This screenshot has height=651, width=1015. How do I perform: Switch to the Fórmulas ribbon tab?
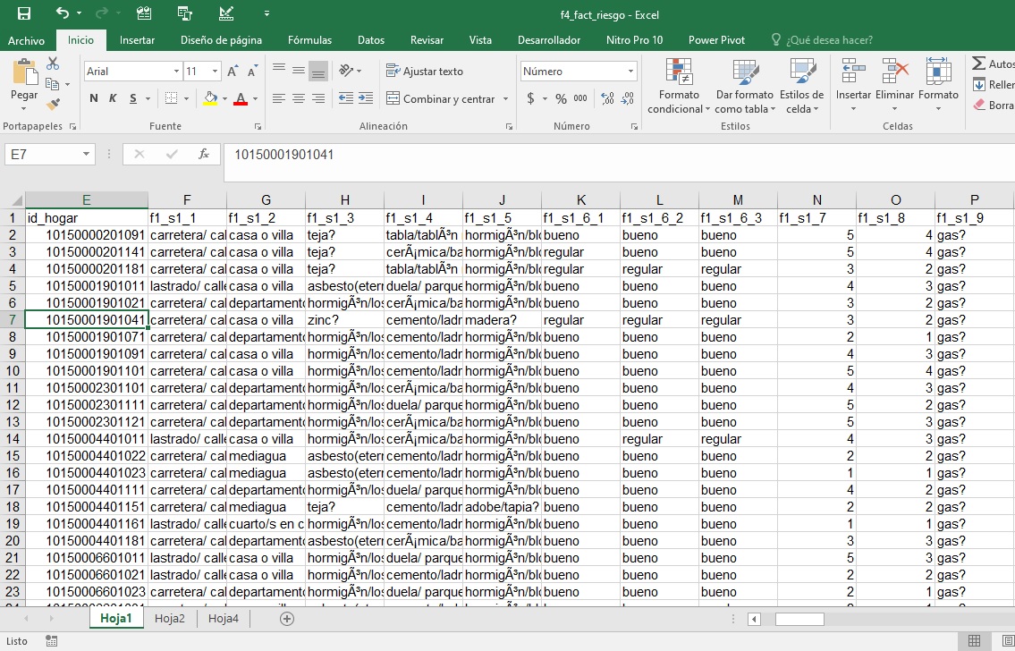[x=309, y=40]
